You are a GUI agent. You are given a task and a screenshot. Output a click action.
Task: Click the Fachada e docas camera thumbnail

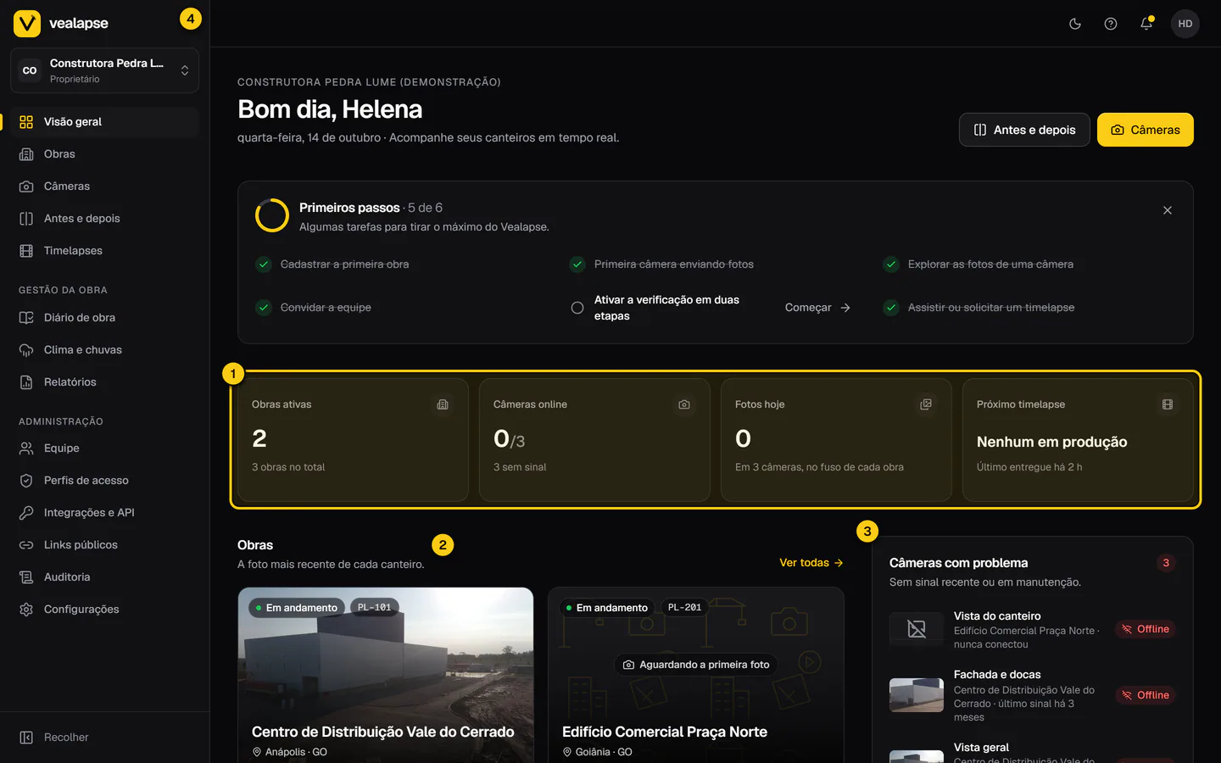click(917, 695)
